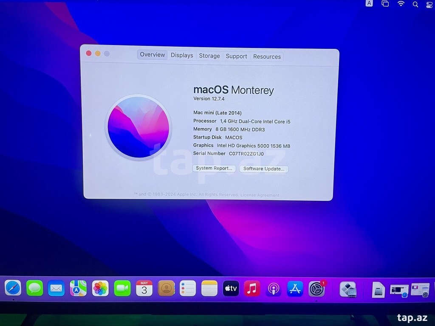Open the Music app in the Dock

(252, 288)
